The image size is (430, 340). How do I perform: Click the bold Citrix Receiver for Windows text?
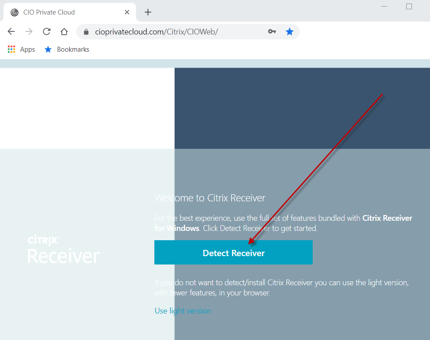point(283,223)
